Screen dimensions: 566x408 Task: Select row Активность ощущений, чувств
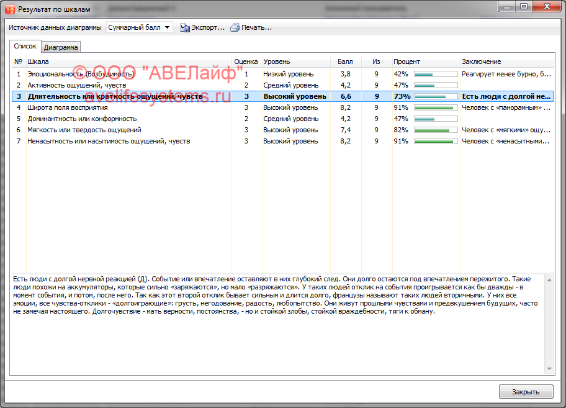(77, 85)
